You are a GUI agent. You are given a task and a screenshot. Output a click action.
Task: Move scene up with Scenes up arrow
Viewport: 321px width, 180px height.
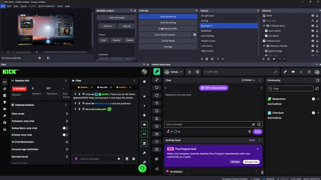(x=218, y=59)
